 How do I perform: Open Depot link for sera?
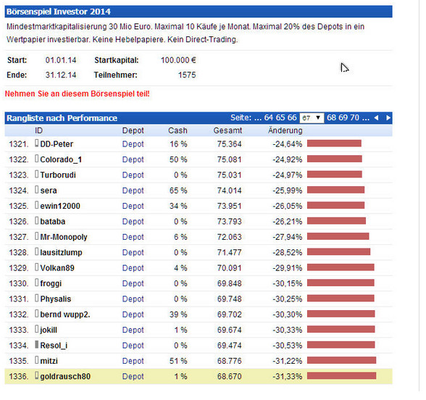tap(133, 191)
